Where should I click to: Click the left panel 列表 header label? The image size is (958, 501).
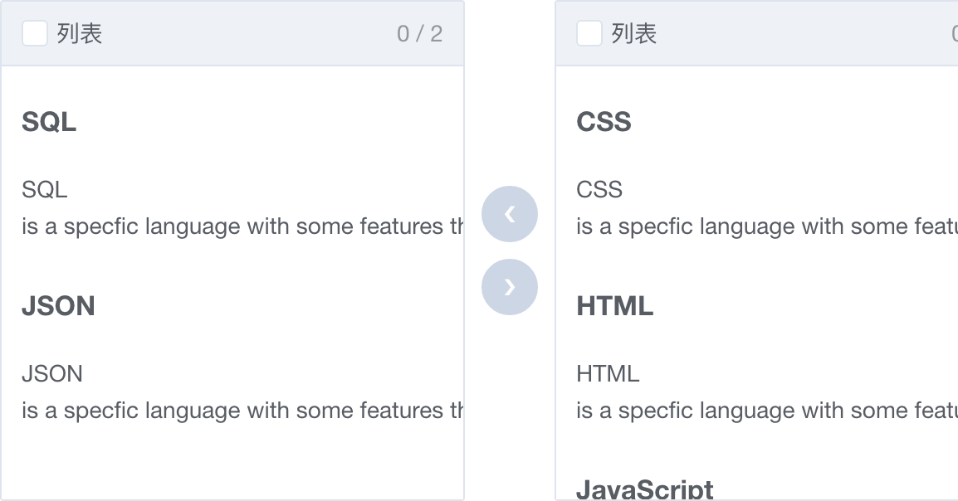tap(80, 33)
